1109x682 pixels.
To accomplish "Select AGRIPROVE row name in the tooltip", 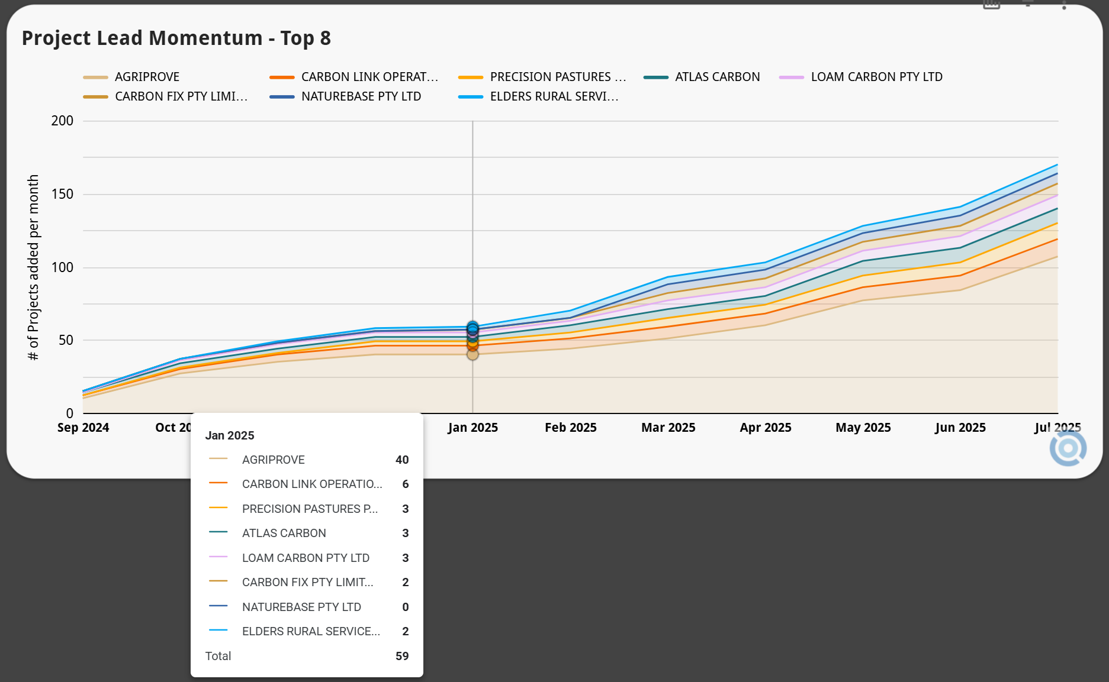I will tap(274, 460).
